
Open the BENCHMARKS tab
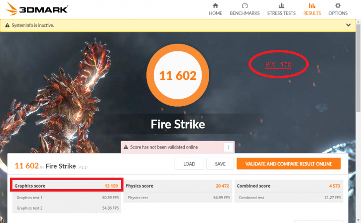click(x=244, y=9)
